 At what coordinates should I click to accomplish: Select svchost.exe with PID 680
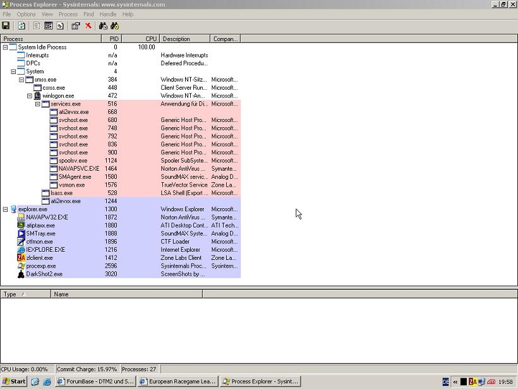tap(120, 120)
